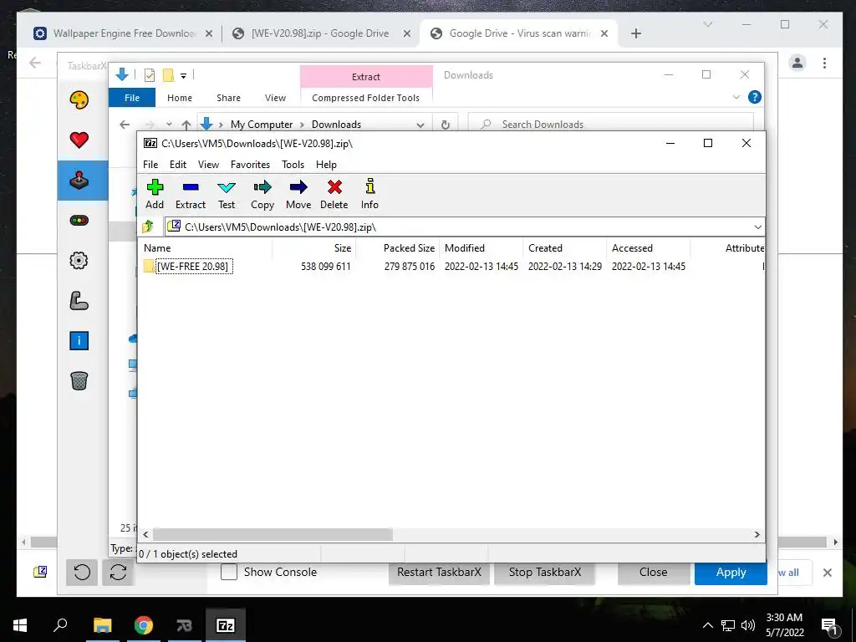Open the traffic light section in TaskbarX
Screen dimensions: 856x642
[x=79, y=221]
